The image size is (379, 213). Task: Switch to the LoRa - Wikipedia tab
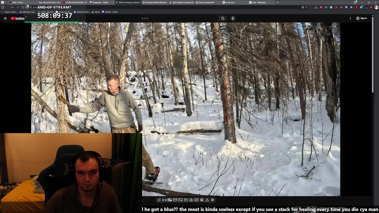261,2
